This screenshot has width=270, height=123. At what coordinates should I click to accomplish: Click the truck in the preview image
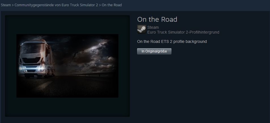37,59
